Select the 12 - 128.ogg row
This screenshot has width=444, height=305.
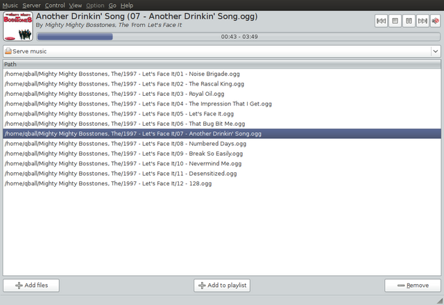coord(222,183)
